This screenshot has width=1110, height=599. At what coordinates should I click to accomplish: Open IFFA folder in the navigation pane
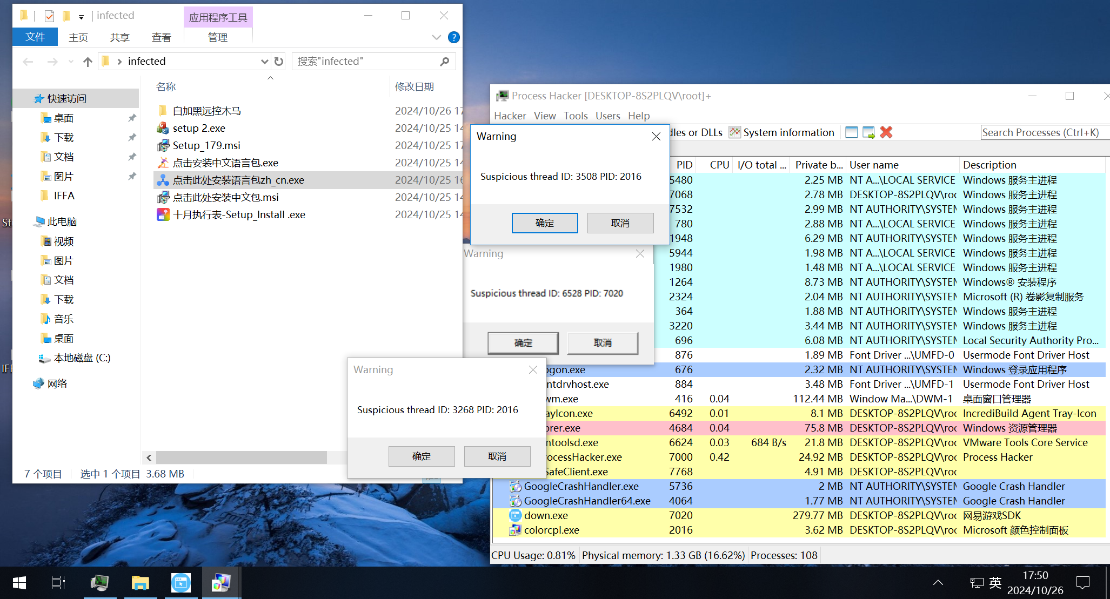coord(64,196)
